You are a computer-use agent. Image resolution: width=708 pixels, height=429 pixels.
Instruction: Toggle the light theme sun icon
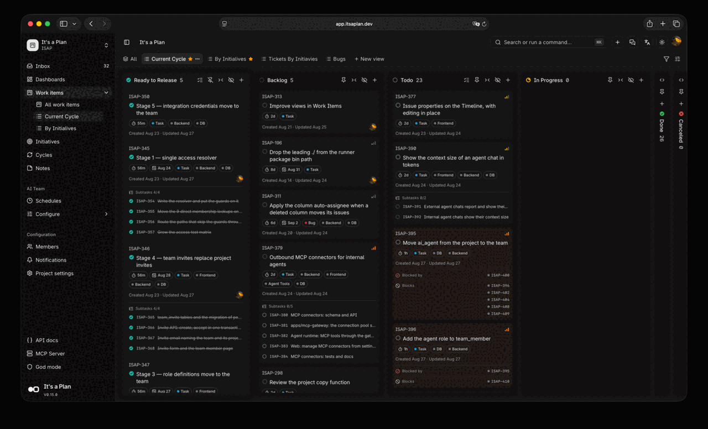tap(662, 42)
